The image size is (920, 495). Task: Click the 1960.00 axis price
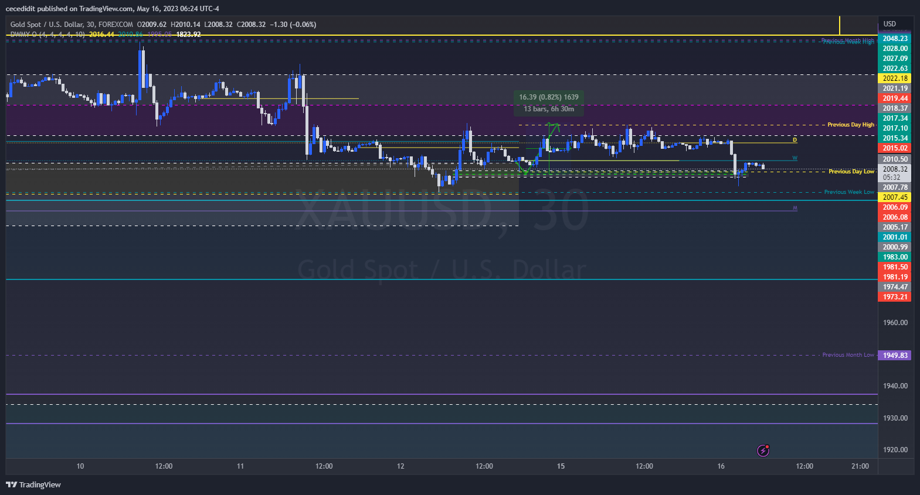pos(895,323)
